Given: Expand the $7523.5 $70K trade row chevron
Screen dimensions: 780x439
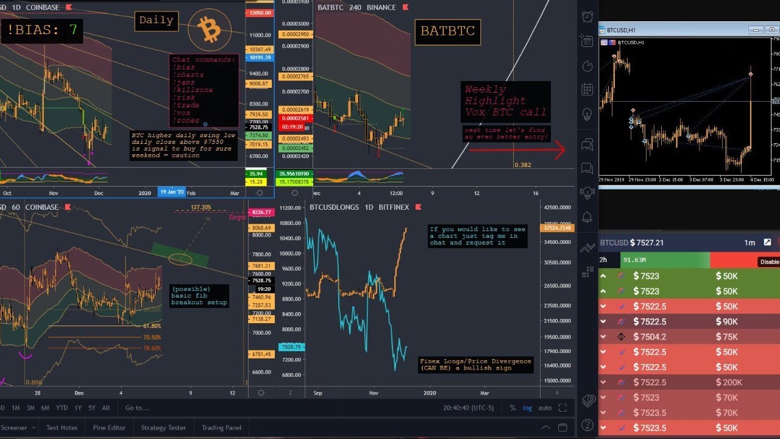Looking at the screenshot, I should pos(603,413).
